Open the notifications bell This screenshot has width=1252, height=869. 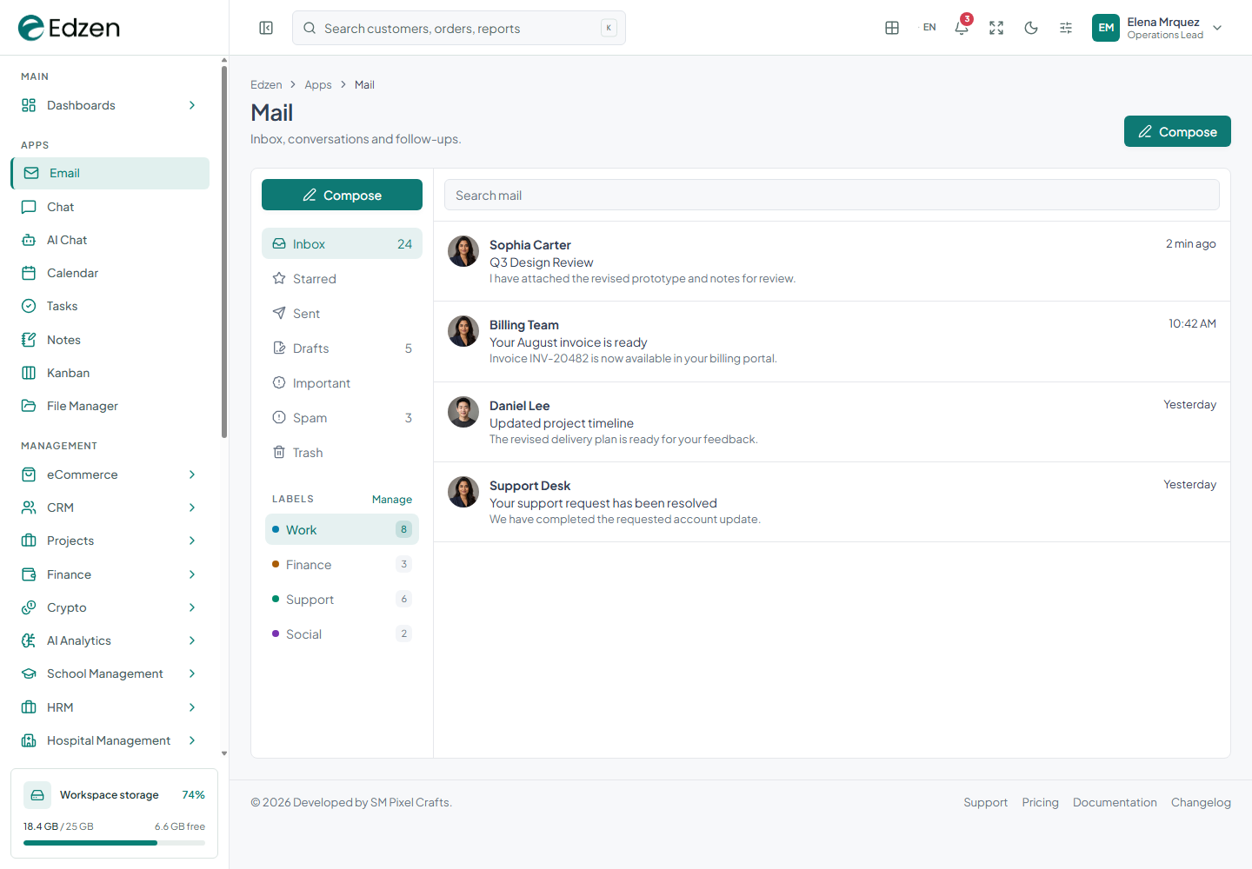pos(962,28)
